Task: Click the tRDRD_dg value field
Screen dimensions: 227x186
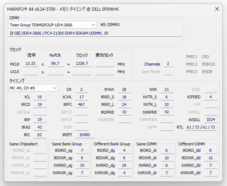Action: 125,150
